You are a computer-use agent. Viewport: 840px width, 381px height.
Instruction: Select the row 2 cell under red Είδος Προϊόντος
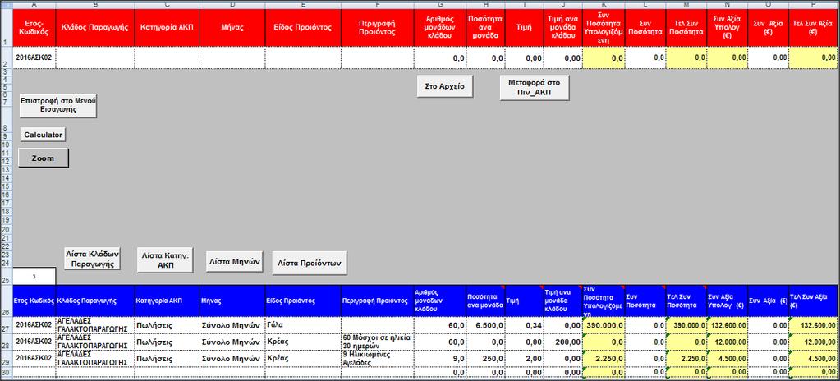pos(303,57)
